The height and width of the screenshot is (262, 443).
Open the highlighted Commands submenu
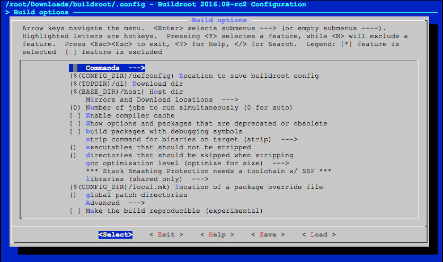107,68
